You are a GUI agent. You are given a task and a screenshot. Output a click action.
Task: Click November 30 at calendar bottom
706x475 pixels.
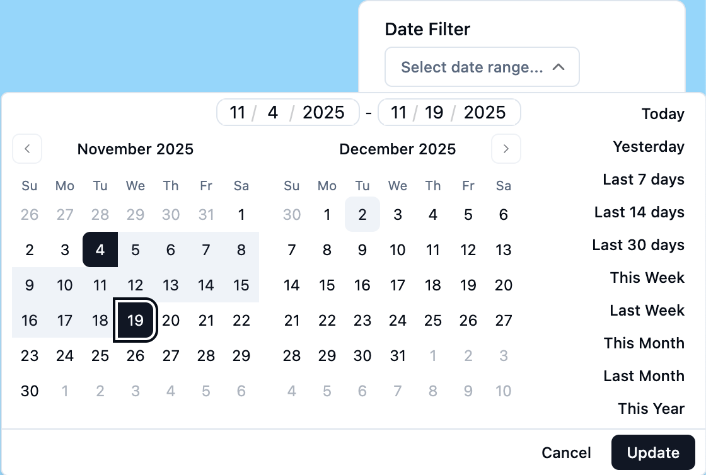point(29,391)
